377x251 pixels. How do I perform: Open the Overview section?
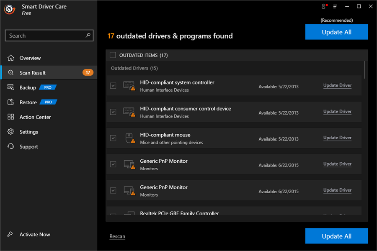pyautogui.click(x=30, y=58)
